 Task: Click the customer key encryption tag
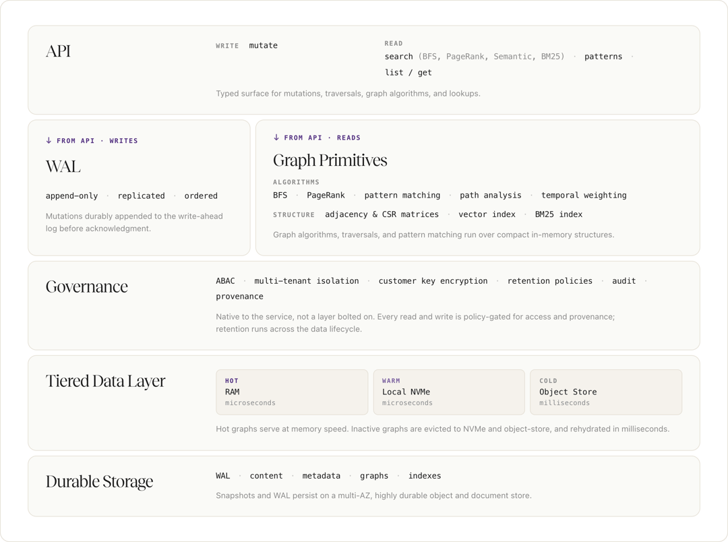(433, 281)
